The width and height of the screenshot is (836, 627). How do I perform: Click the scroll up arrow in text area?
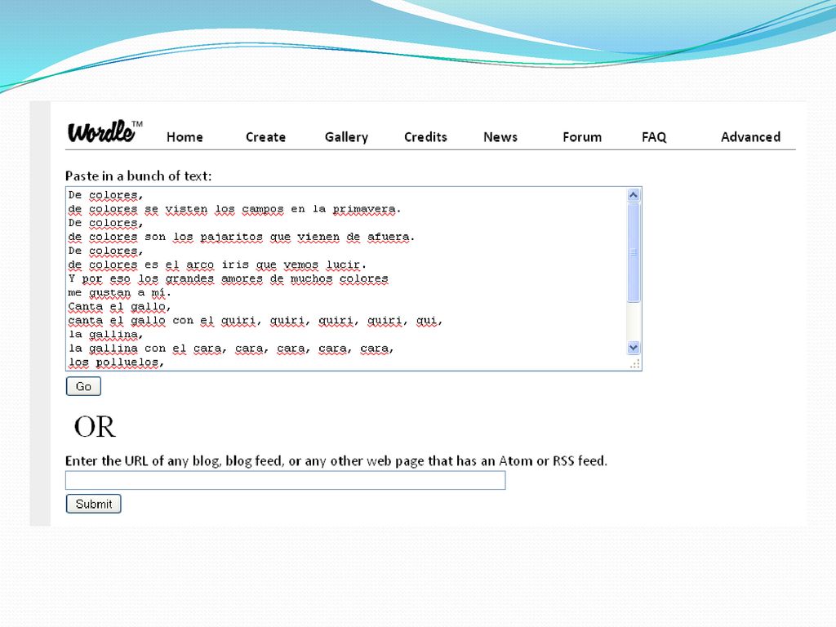coord(634,194)
